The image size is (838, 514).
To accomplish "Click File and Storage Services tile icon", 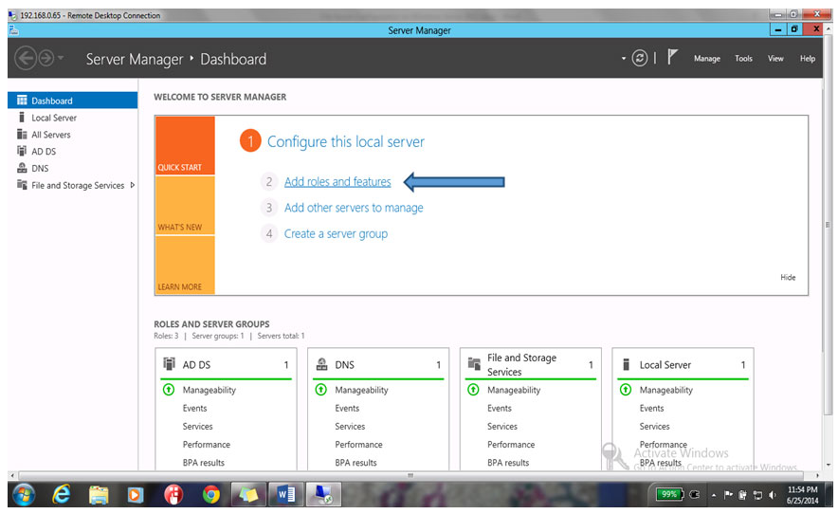I will [x=474, y=364].
